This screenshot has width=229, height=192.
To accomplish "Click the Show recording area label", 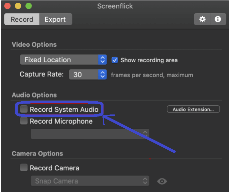I will [x=149, y=60].
